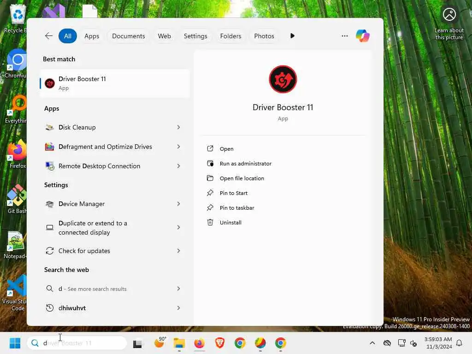
Task: Open File Explorer from the taskbar
Action: click(x=179, y=343)
